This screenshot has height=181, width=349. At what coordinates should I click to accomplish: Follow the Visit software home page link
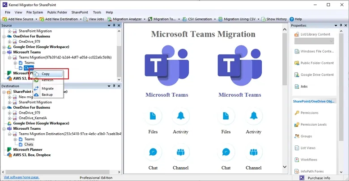21,177
